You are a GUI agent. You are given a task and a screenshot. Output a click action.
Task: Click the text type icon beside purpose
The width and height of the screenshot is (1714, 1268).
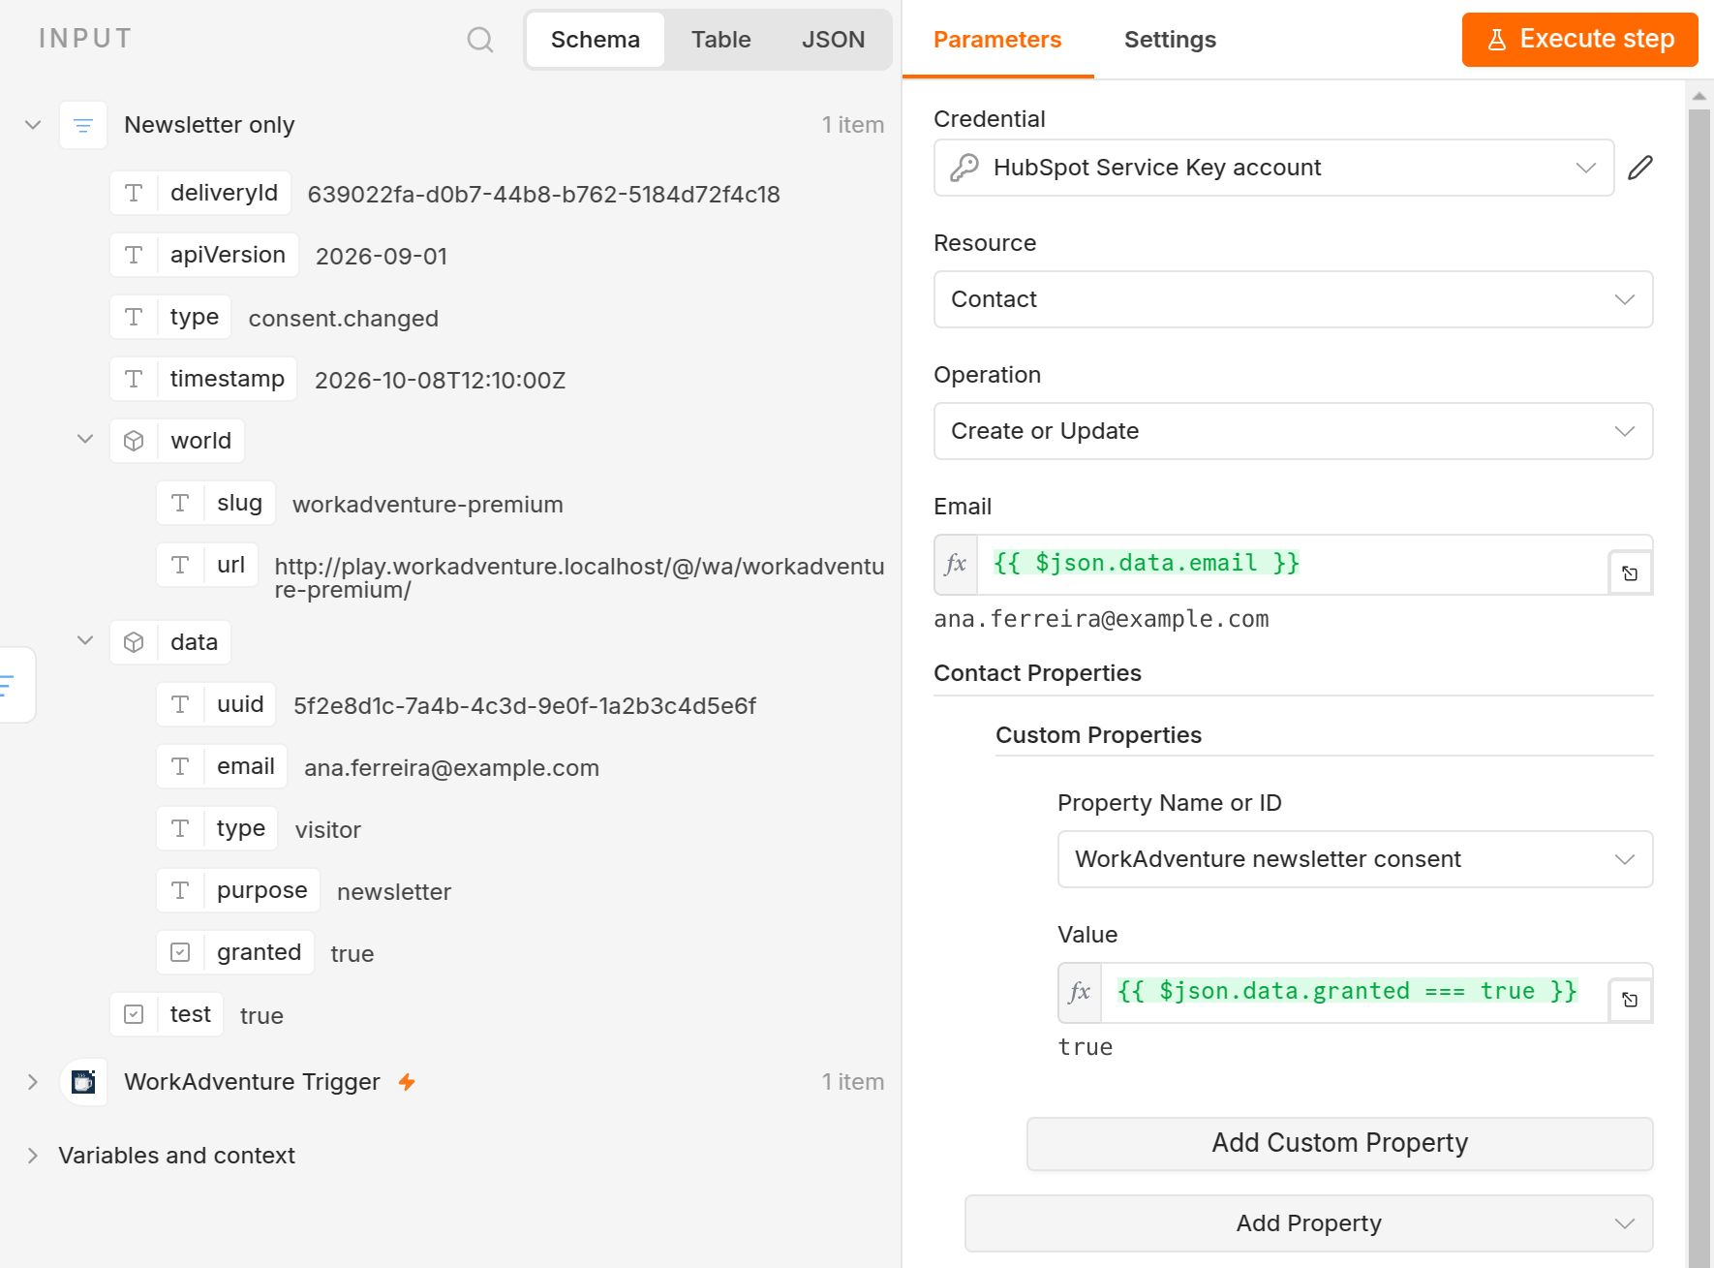click(180, 890)
